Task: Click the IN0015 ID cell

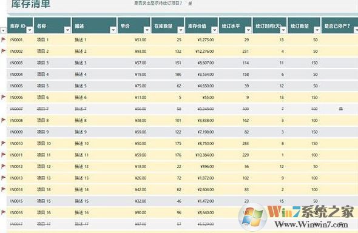Action: (x=16, y=201)
